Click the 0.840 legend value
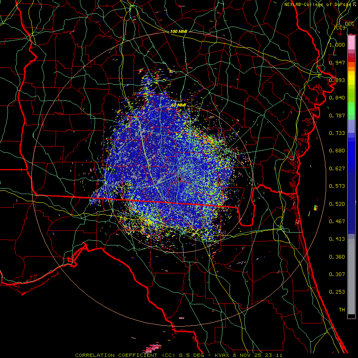 (337, 98)
